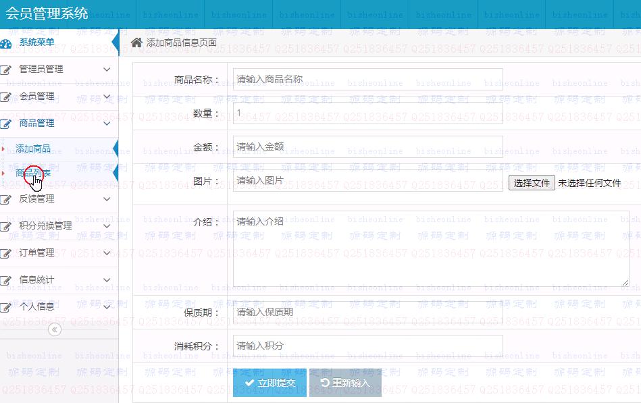
Task: Submit the form with 立即提交
Action: pyautogui.click(x=270, y=383)
